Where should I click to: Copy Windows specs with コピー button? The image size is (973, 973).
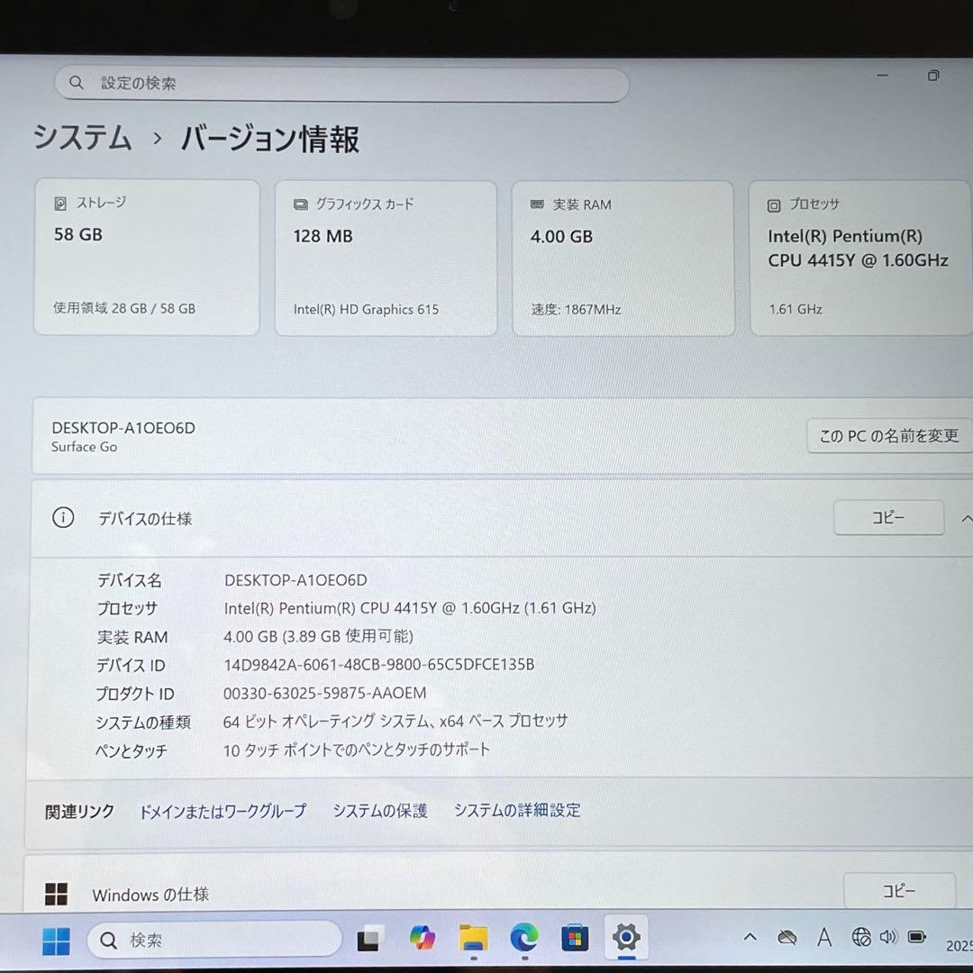(x=899, y=890)
